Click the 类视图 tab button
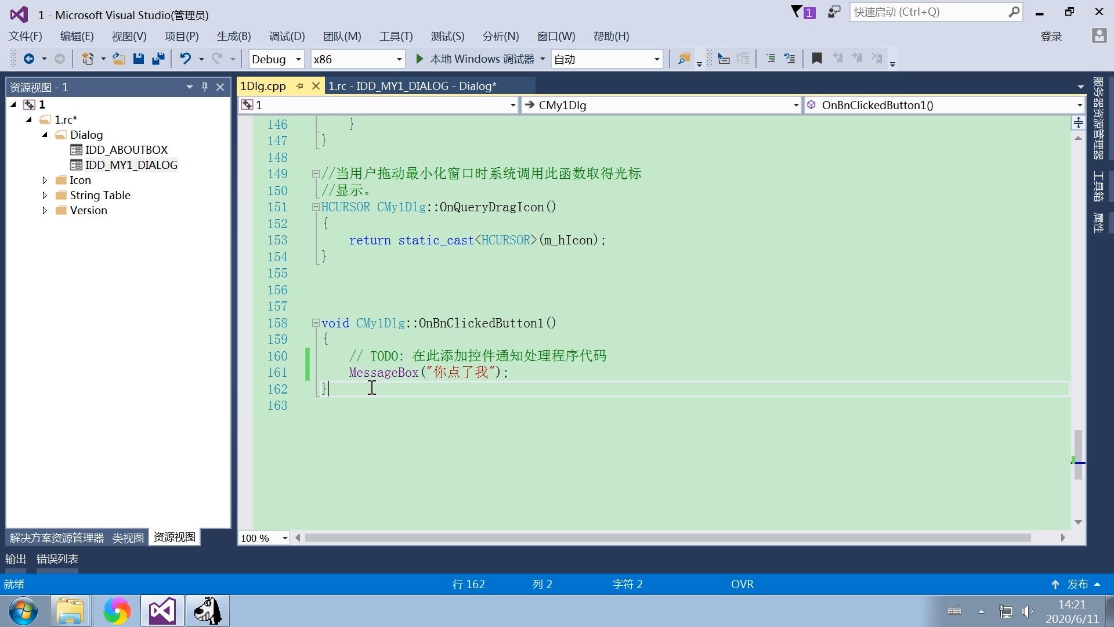The height and width of the screenshot is (627, 1114). click(x=126, y=536)
